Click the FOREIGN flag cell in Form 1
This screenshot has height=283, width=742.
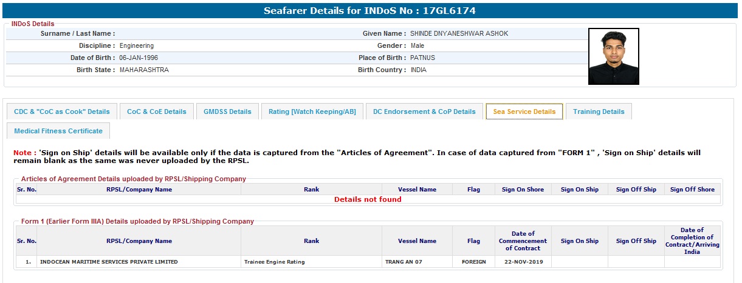click(x=473, y=262)
